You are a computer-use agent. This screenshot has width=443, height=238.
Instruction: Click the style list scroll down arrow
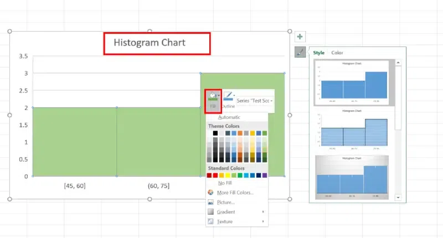[x=398, y=198]
